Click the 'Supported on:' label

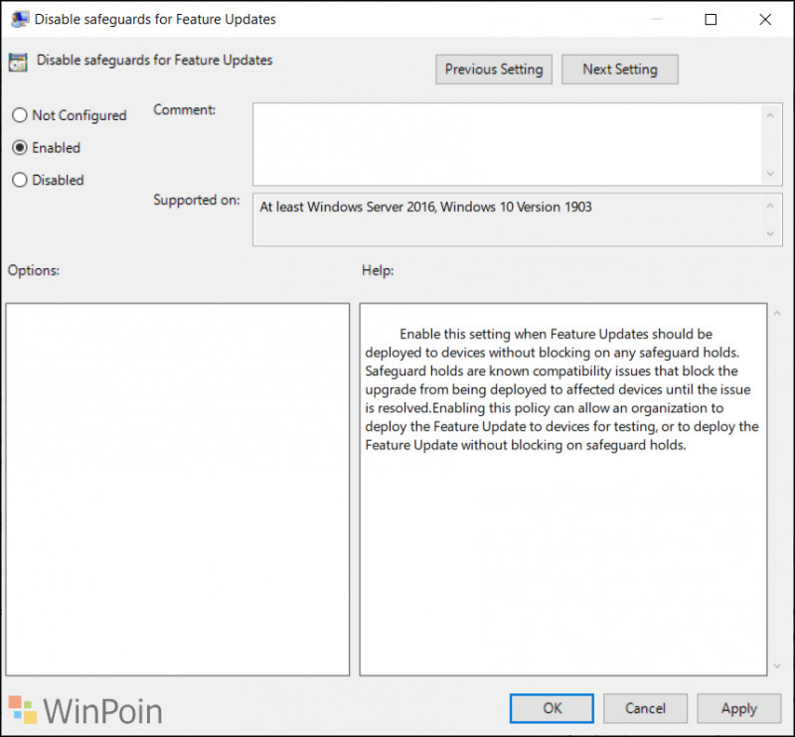tap(197, 200)
